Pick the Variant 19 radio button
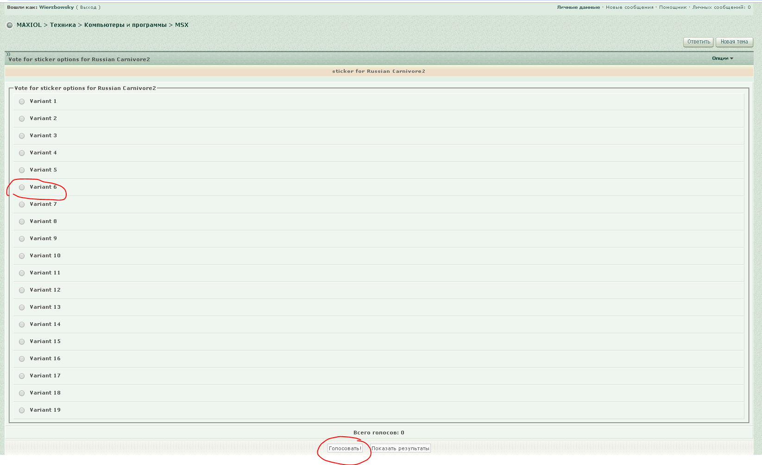 click(x=22, y=410)
